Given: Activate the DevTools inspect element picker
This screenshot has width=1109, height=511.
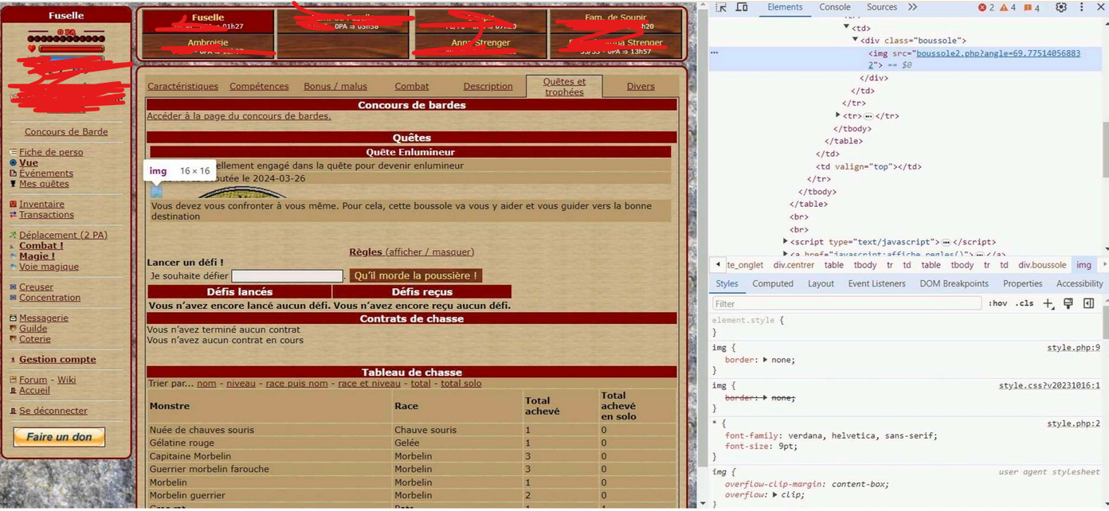Looking at the screenshot, I should point(721,7).
